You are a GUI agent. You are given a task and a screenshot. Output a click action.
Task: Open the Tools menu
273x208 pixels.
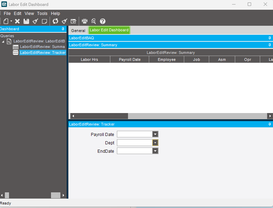click(x=42, y=14)
